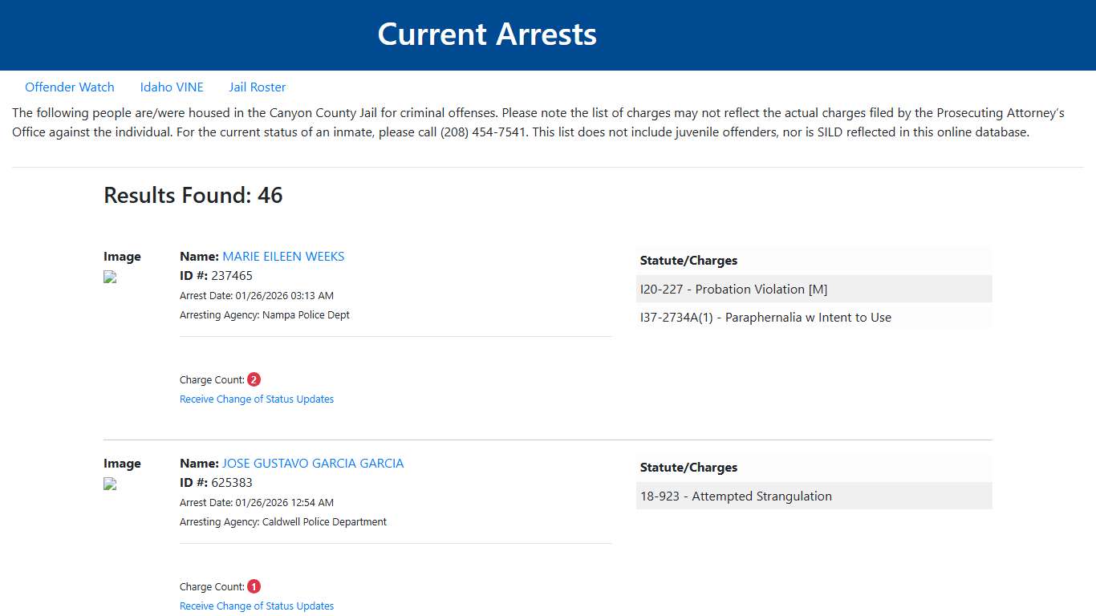1096x616 pixels.
Task: Open the Idaho VINE page
Action: tap(172, 87)
